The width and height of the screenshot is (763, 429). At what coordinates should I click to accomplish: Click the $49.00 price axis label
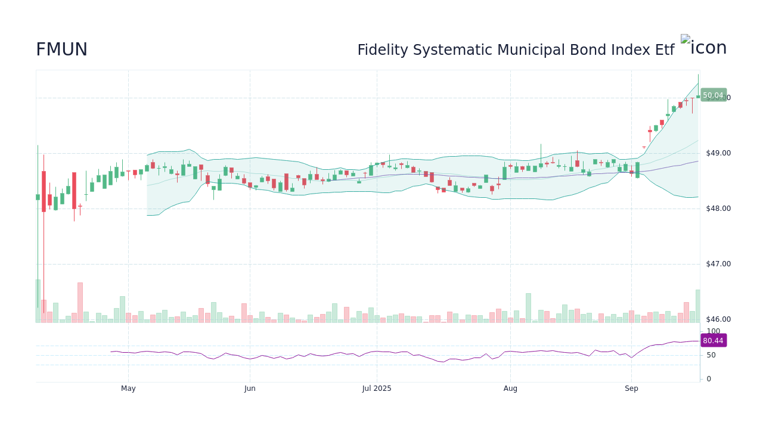[x=718, y=153]
